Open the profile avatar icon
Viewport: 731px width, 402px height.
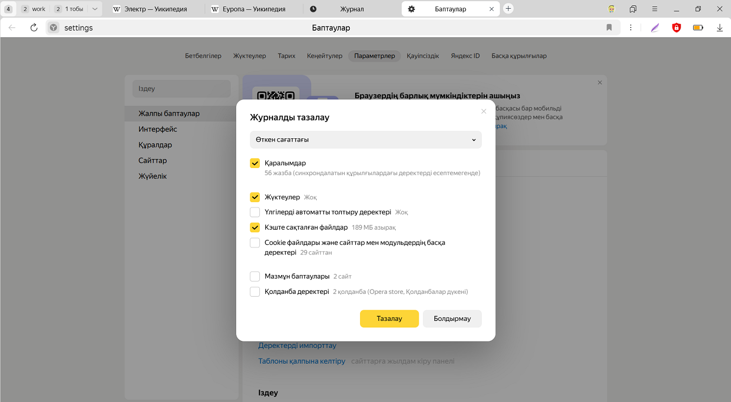coord(611,9)
